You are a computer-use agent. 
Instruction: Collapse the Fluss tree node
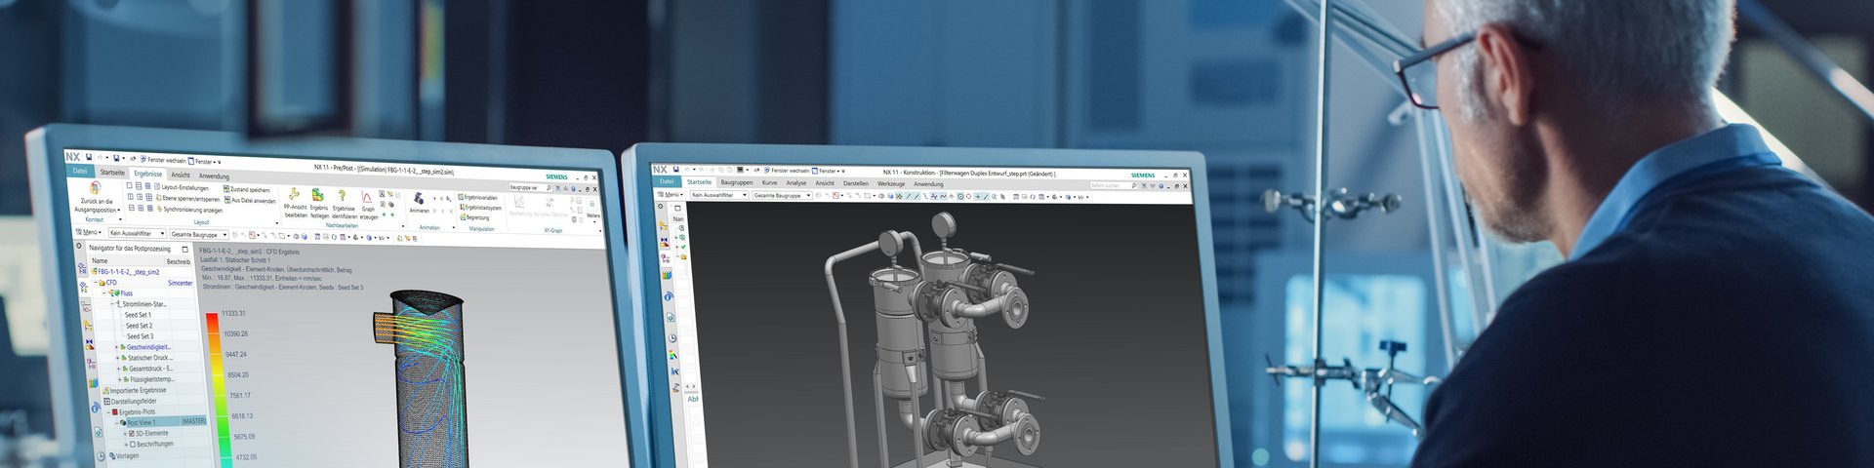103,292
